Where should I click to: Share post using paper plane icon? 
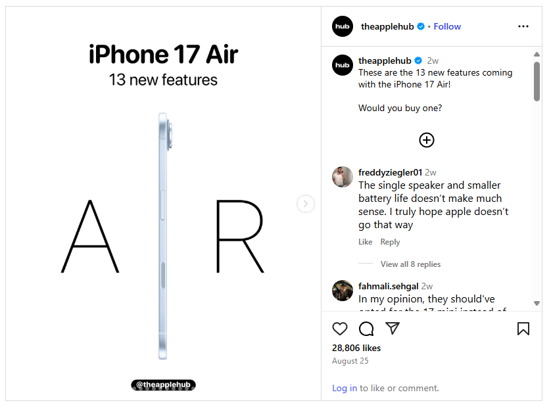click(x=393, y=328)
